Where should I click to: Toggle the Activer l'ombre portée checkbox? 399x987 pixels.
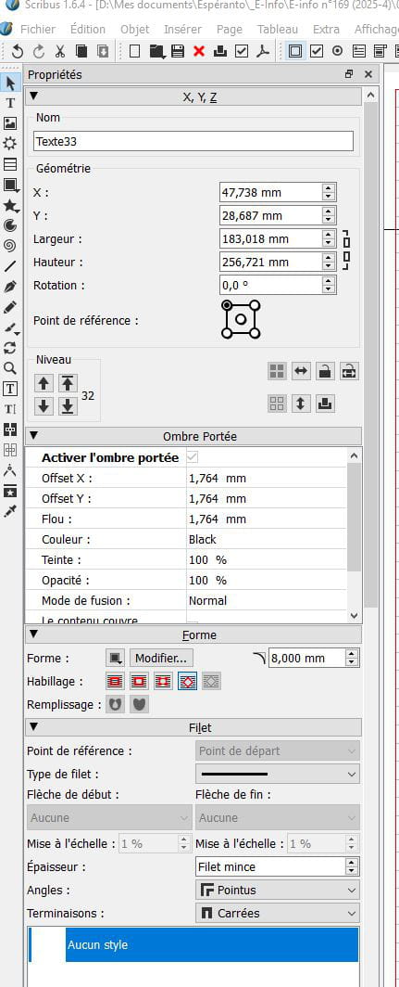click(200, 457)
